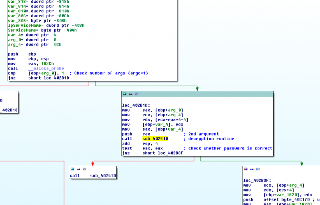
Task: Click the middle icon on the sub_402410 call node
Action: [x=78, y=169]
